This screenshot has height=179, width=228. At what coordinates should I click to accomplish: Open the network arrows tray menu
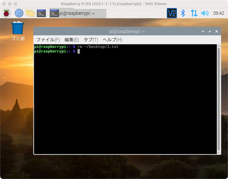(x=194, y=13)
